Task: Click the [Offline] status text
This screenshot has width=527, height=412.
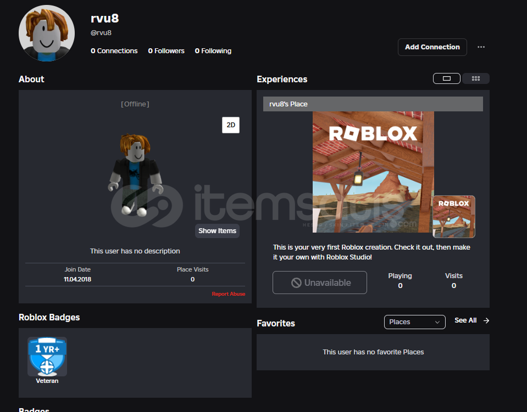Action: coord(135,104)
